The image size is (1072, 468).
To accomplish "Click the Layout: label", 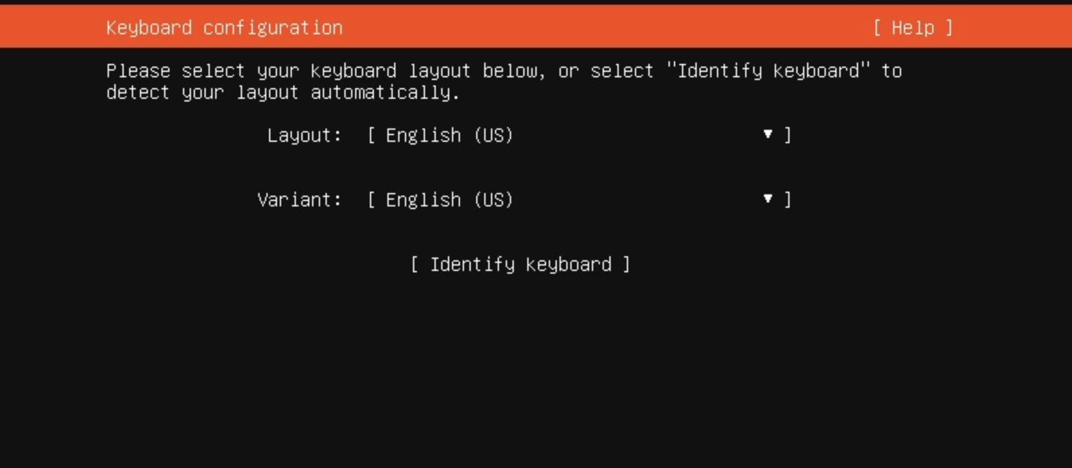I will pyautogui.click(x=305, y=135).
